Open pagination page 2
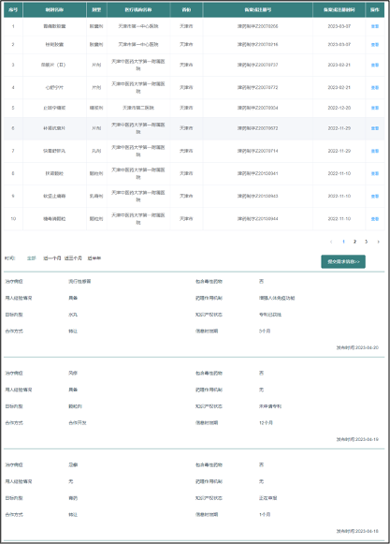Image resolution: width=390 pixels, height=544 pixels. (x=354, y=242)
